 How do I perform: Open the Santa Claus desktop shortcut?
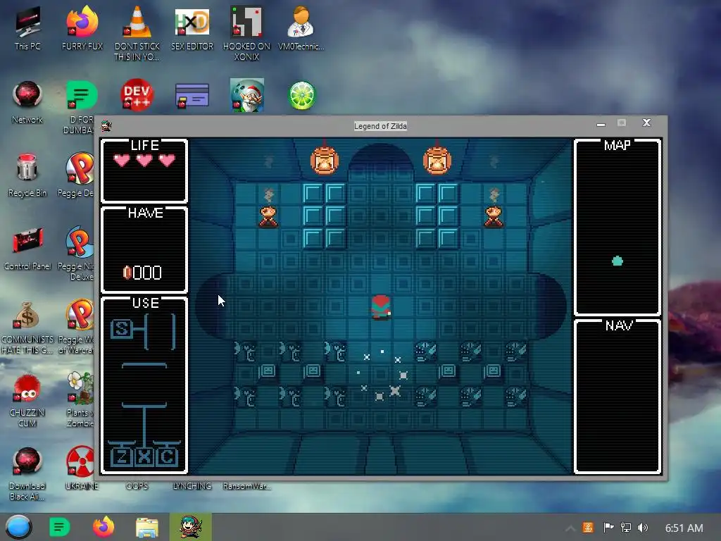point(247,95)
